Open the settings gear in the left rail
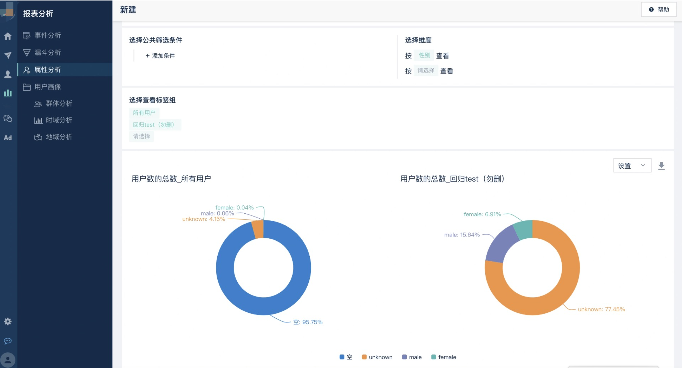Screen dimensions: 682x368 point(8,321)
